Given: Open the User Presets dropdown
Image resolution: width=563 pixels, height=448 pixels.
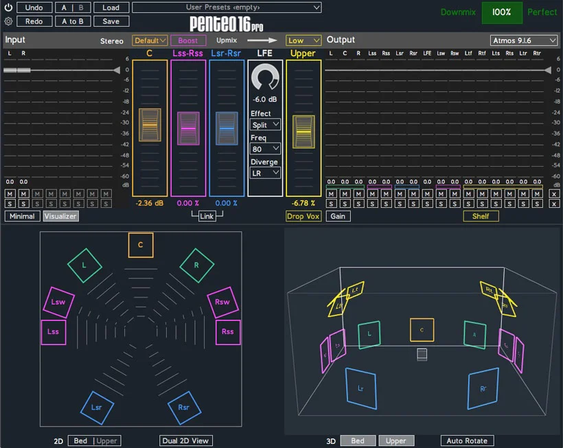Looking at the screenshot, I should point(227,8).
